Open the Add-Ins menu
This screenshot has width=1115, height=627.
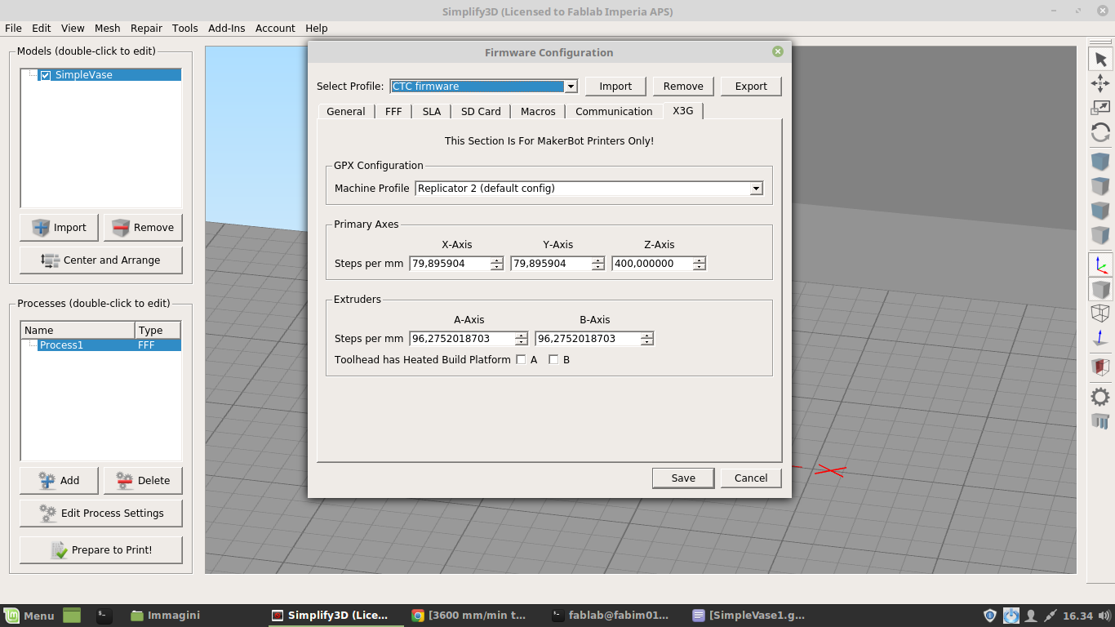point(227,28)
